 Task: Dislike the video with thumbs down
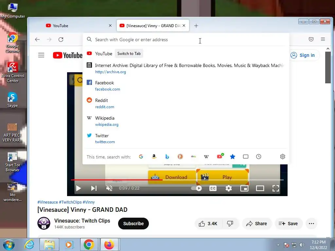(x=230, y=224)
